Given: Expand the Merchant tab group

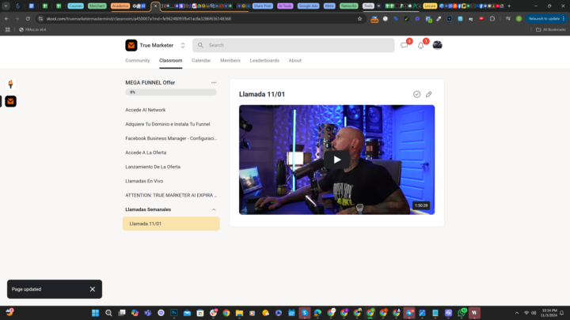Looking at the screenshot, I should (x=97, y=6).
